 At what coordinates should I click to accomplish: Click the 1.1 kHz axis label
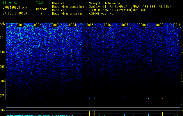(x=2, y=38)
